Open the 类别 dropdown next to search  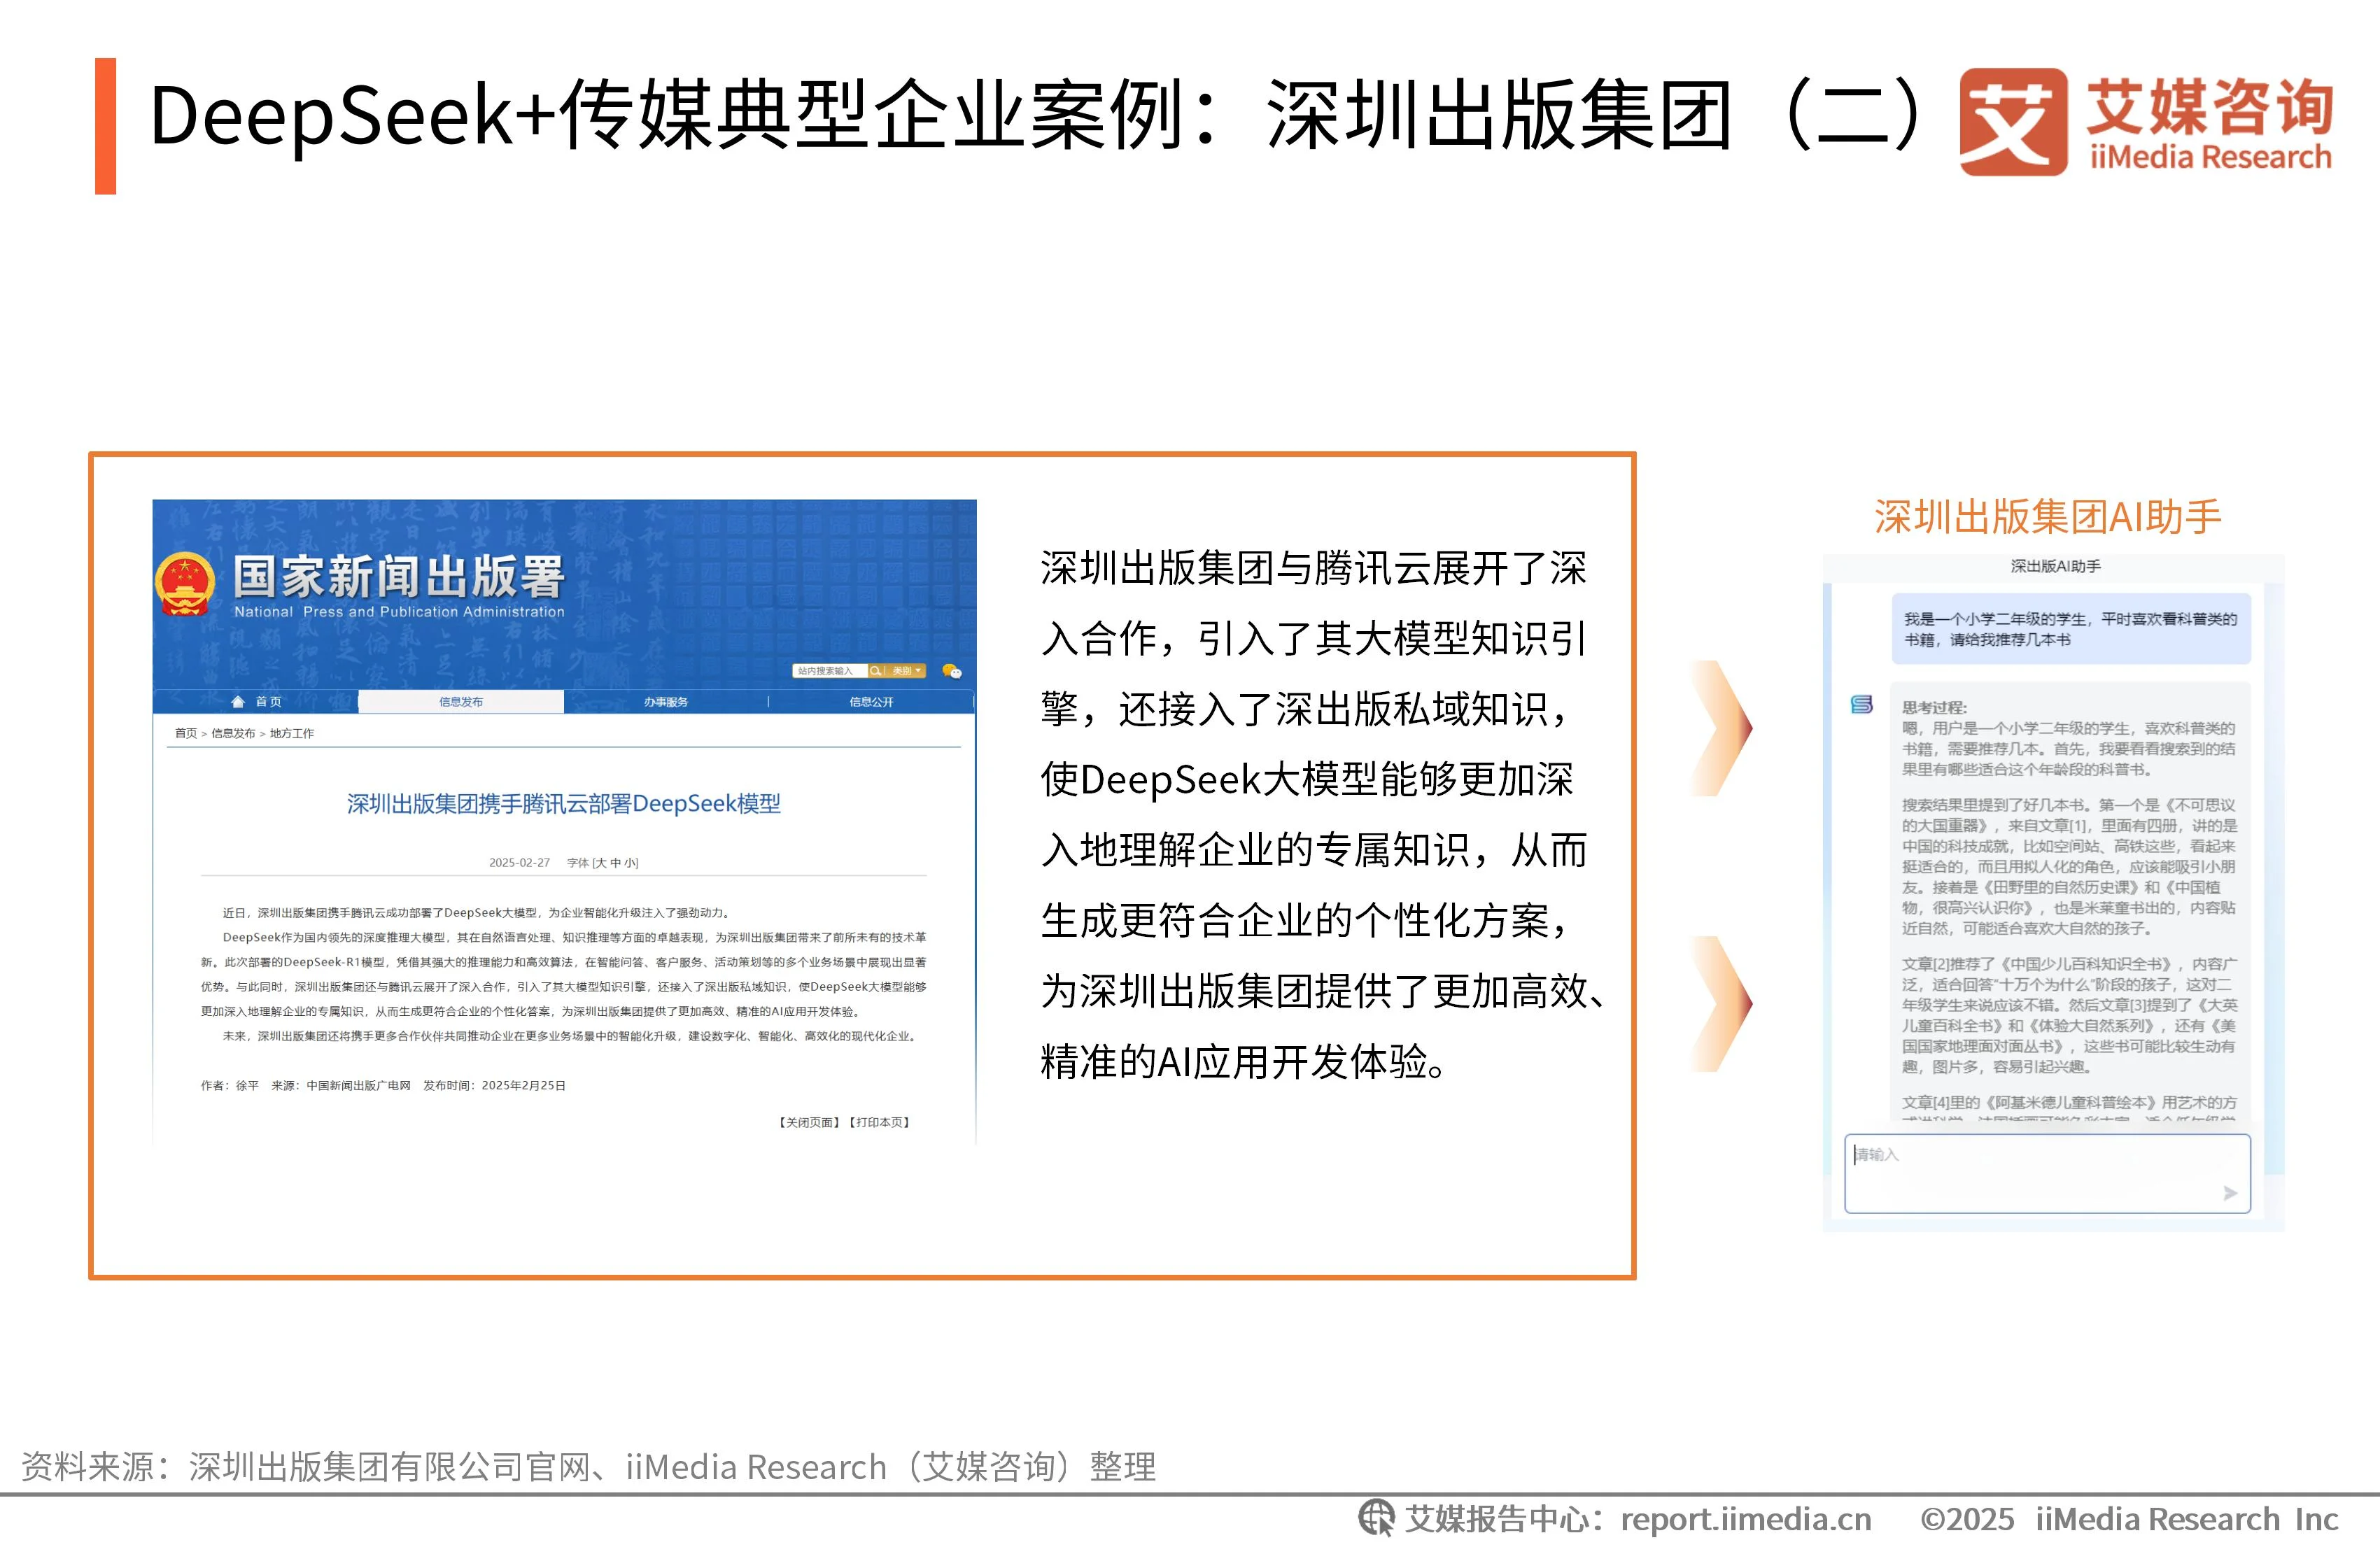click(x=906, y=671)
